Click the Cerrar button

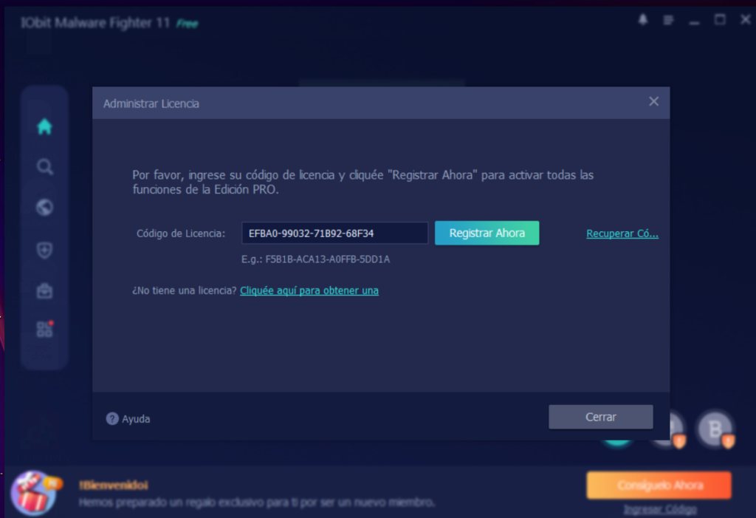pos(601,417)
